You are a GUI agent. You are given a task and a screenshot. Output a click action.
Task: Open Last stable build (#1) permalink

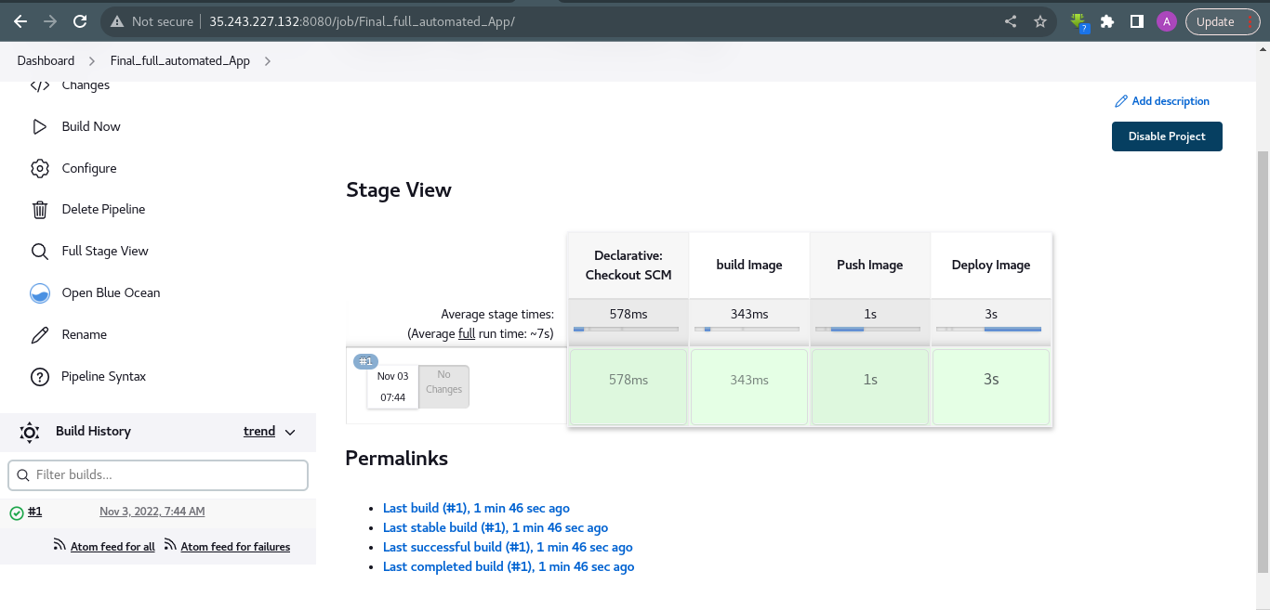495,527
